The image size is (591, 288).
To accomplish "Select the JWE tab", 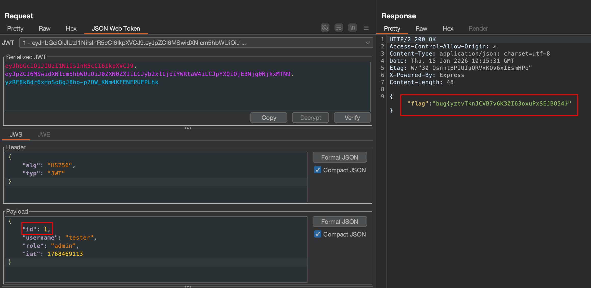I will [x=44, y=135].
